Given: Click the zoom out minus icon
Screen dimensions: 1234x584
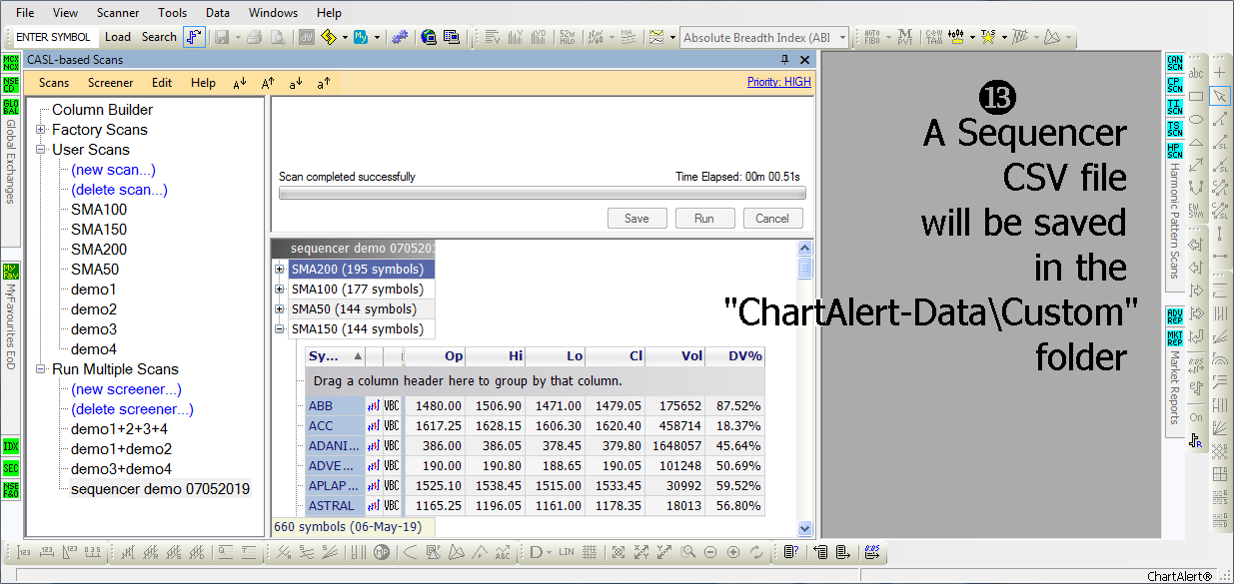Looking at the screenshot, I should coord(710,552).
